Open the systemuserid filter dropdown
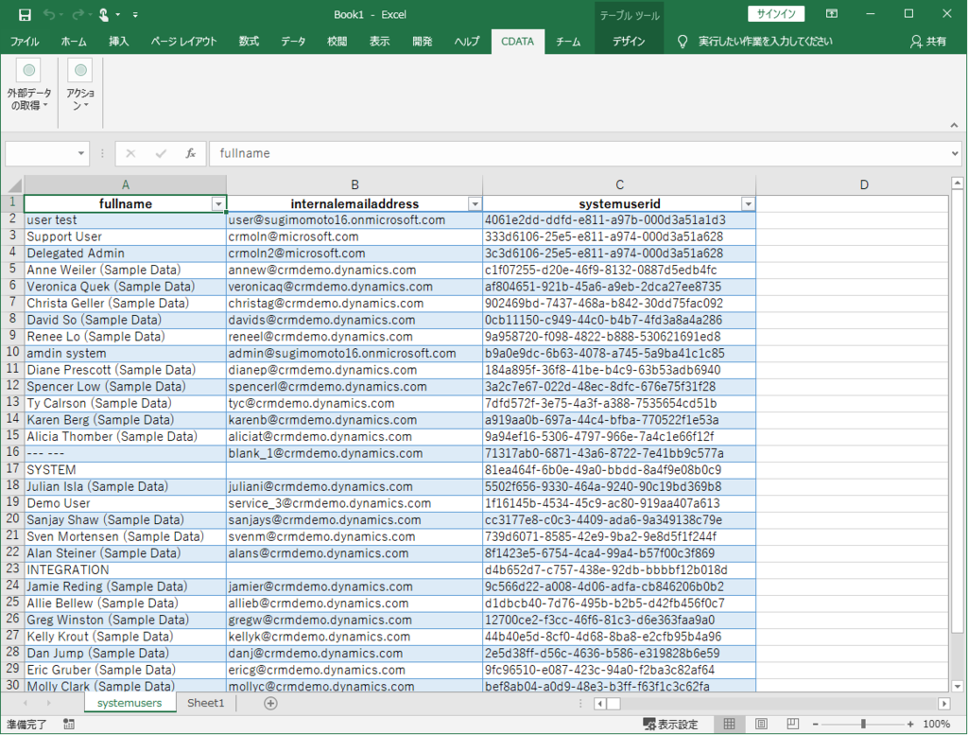 tap(748, 203)
